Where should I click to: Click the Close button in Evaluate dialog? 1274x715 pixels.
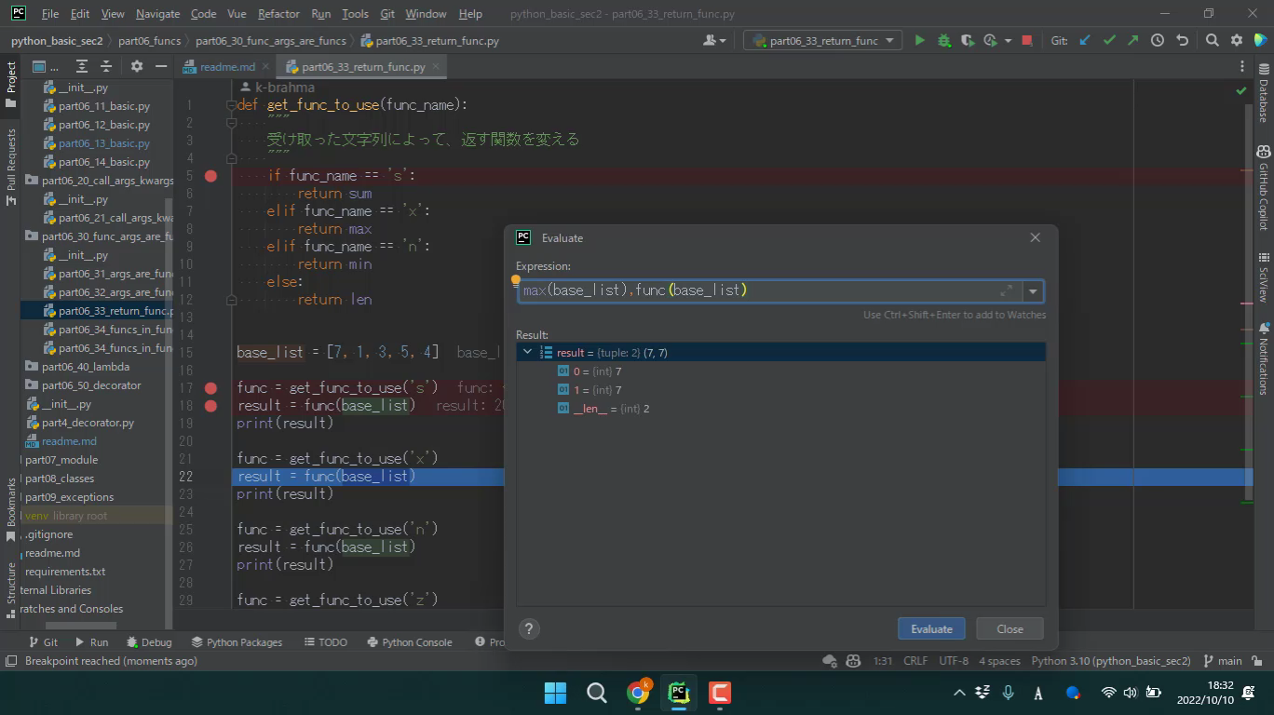(1010, 628)
